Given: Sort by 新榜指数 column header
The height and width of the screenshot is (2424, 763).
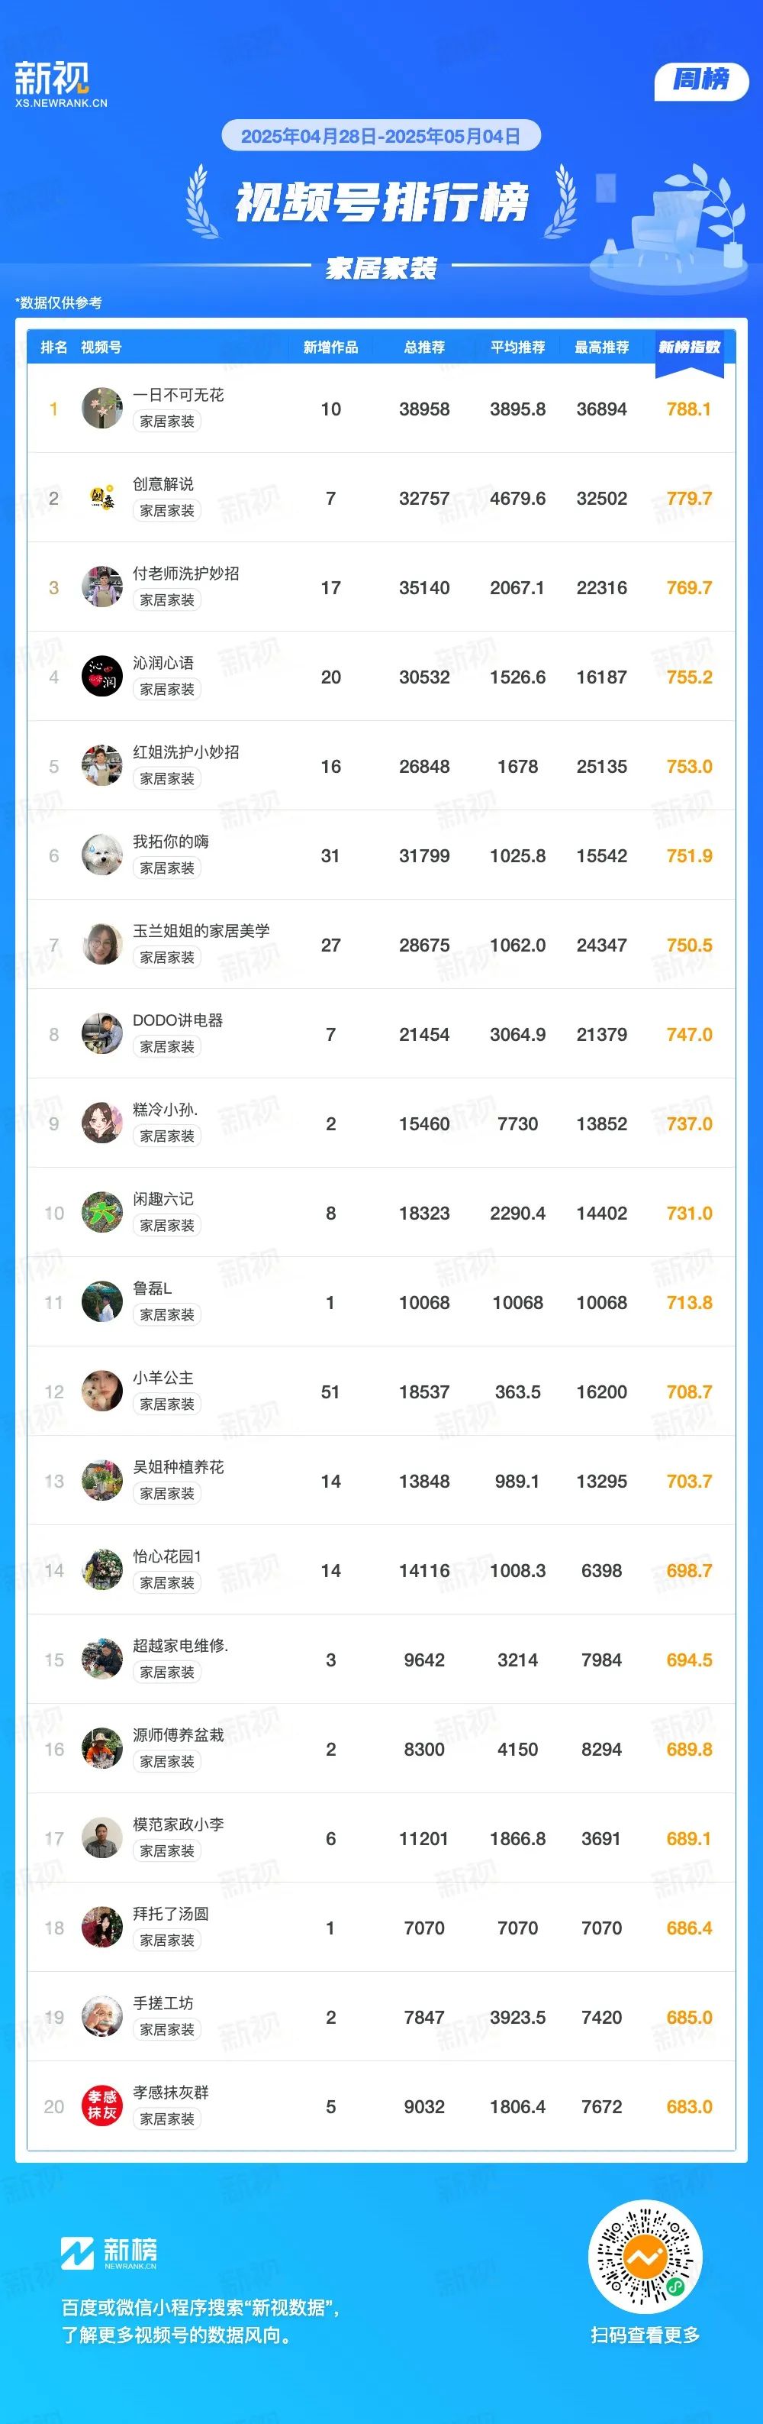Looking at the screenshot, I should [x=690, y=347].
